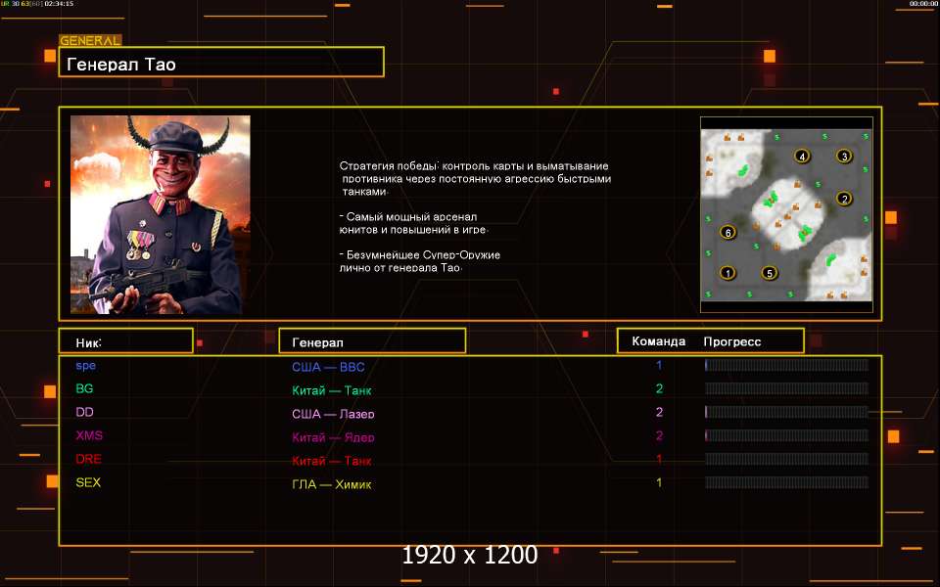Click the loading progress bar for spe
940x587 pixels.
(786, 365)
